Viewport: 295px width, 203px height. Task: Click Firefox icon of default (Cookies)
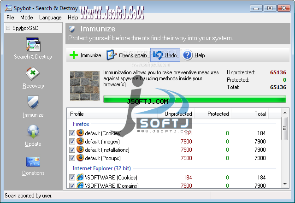click(x=80, y=133)
